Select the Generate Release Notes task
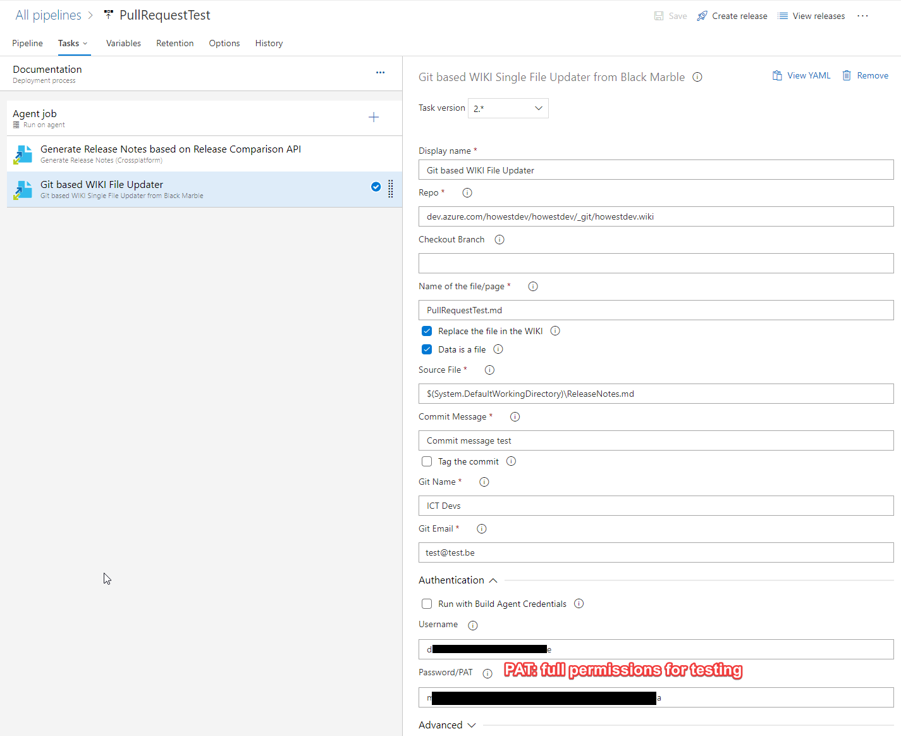Image resolution: width=901 pixels, height=736 pixels. pos(171,154)
